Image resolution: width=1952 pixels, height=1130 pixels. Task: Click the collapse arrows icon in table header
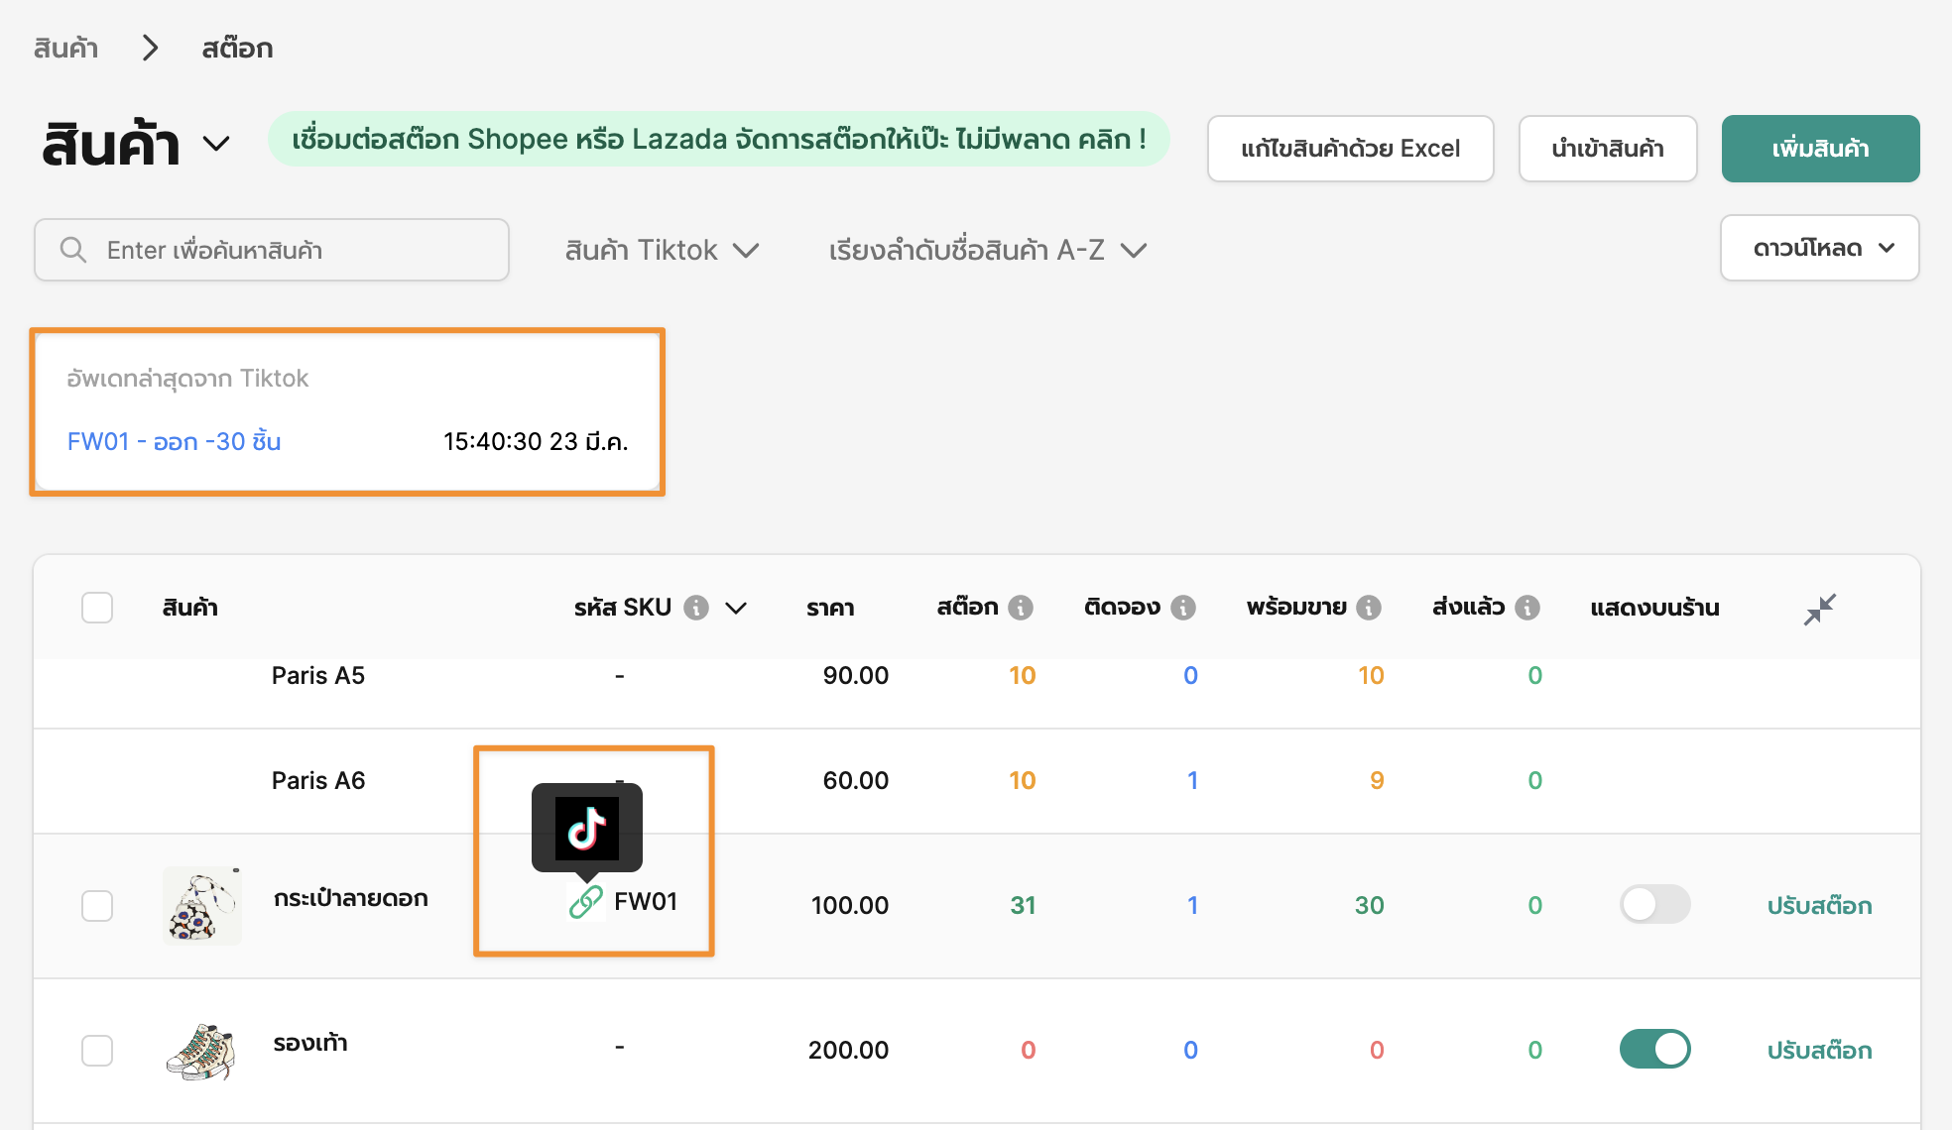coord(1820,609)
